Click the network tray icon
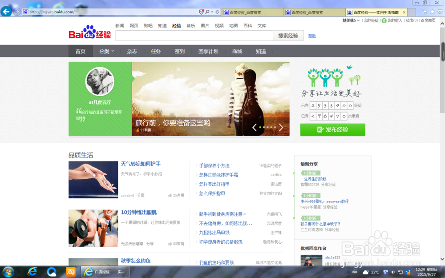 click(x=400, y=272)
